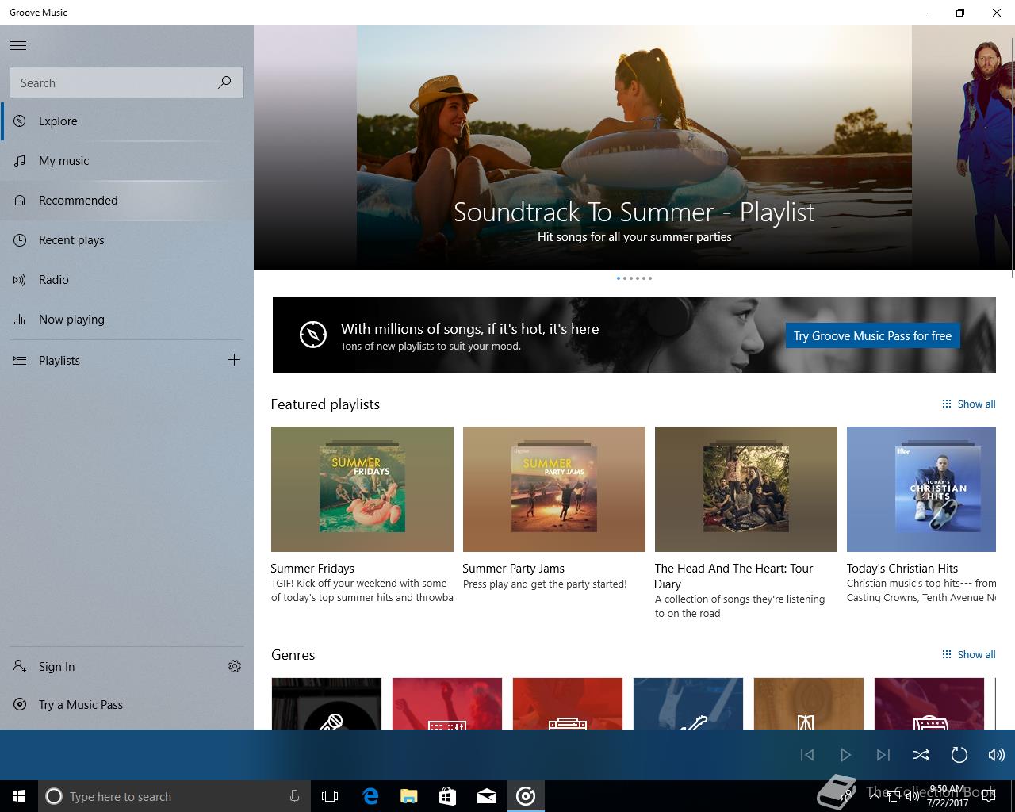
Task: Open Radio in sidebar
Action: [x=127, y=280]
